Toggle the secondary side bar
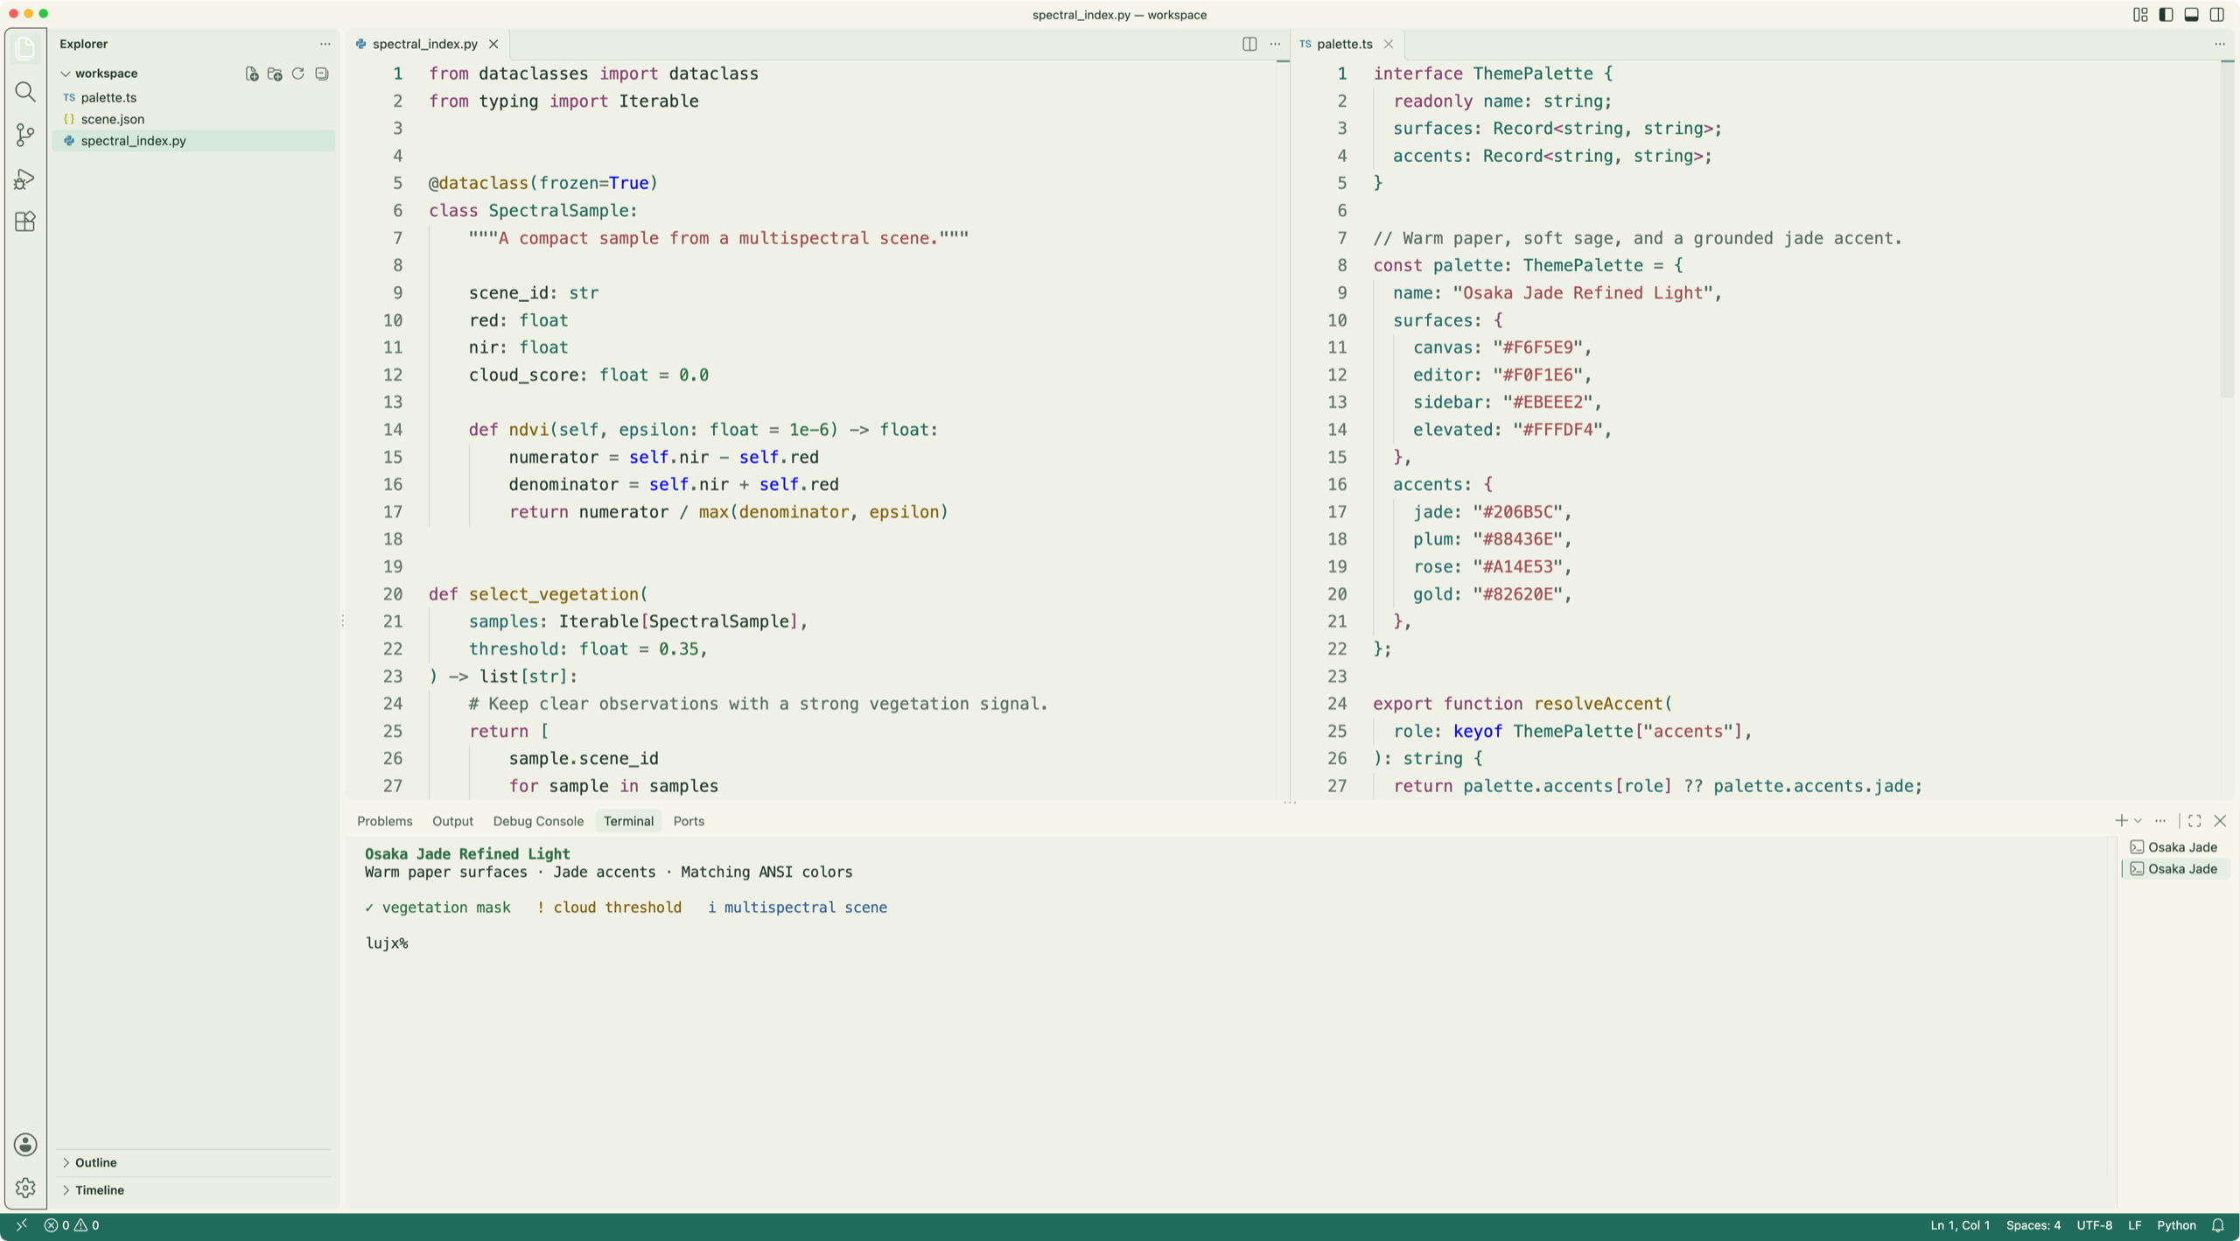Screen dimensions: 2240x1241 (2216, 14)
